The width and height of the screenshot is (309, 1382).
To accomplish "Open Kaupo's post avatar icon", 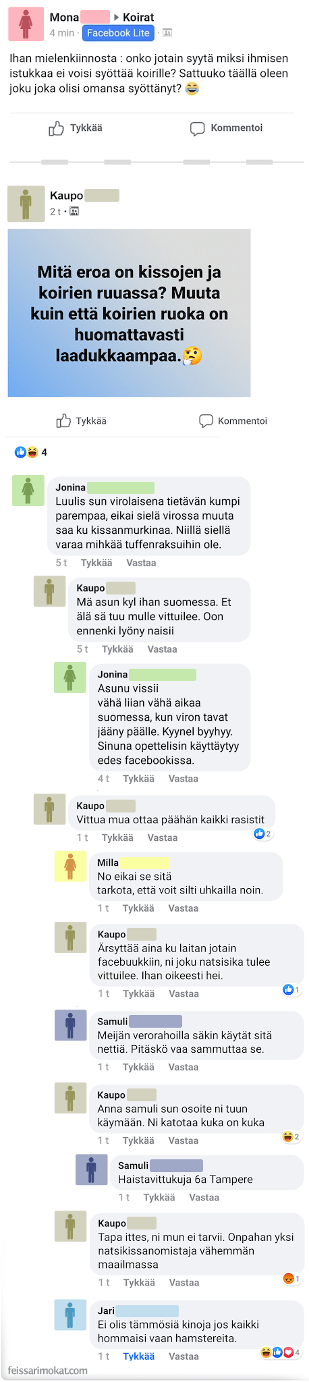I will [26, 204].
